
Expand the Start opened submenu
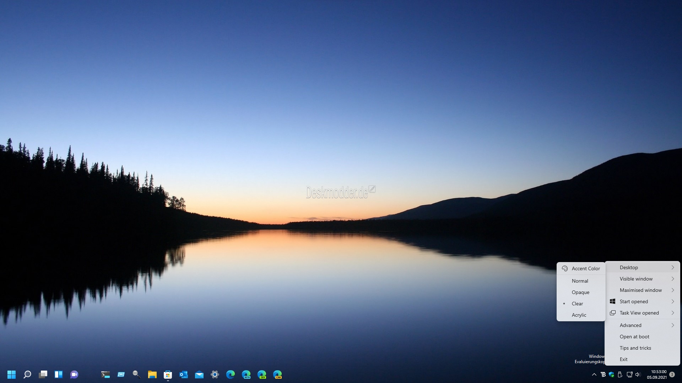642,301
